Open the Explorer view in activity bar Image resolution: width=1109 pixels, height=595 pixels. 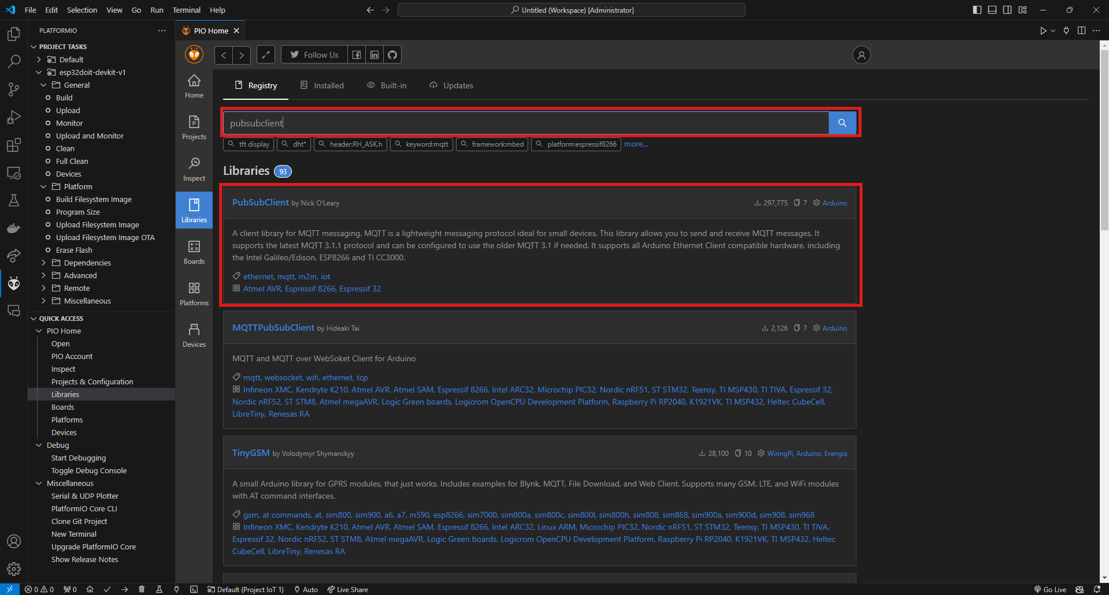pos(14,34)
